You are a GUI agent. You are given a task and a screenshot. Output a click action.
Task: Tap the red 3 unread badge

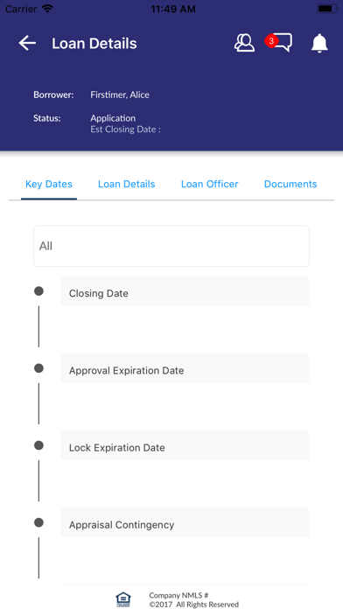(271, 41)
